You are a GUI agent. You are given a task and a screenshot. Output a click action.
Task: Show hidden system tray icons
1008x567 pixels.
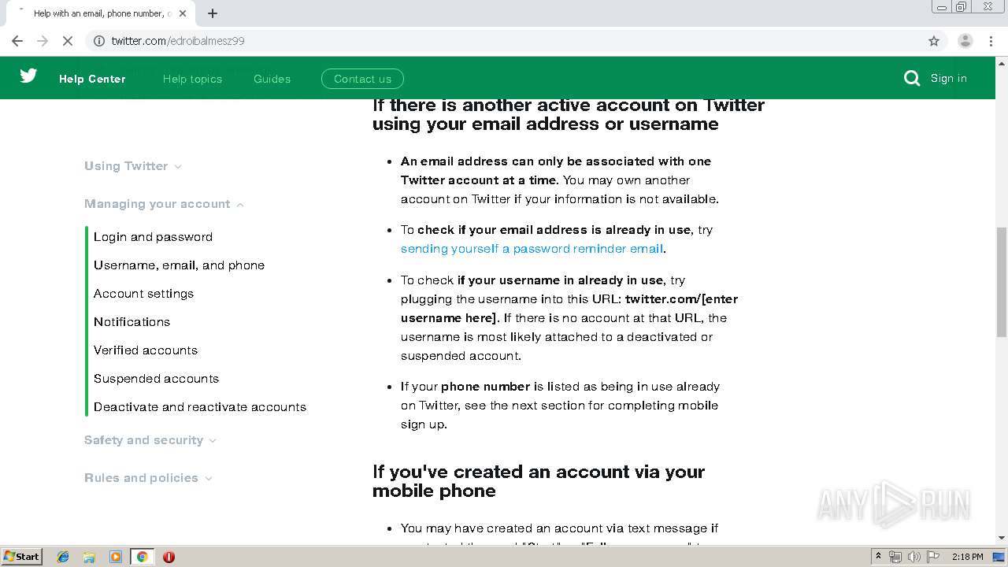(x=878, y=557)
